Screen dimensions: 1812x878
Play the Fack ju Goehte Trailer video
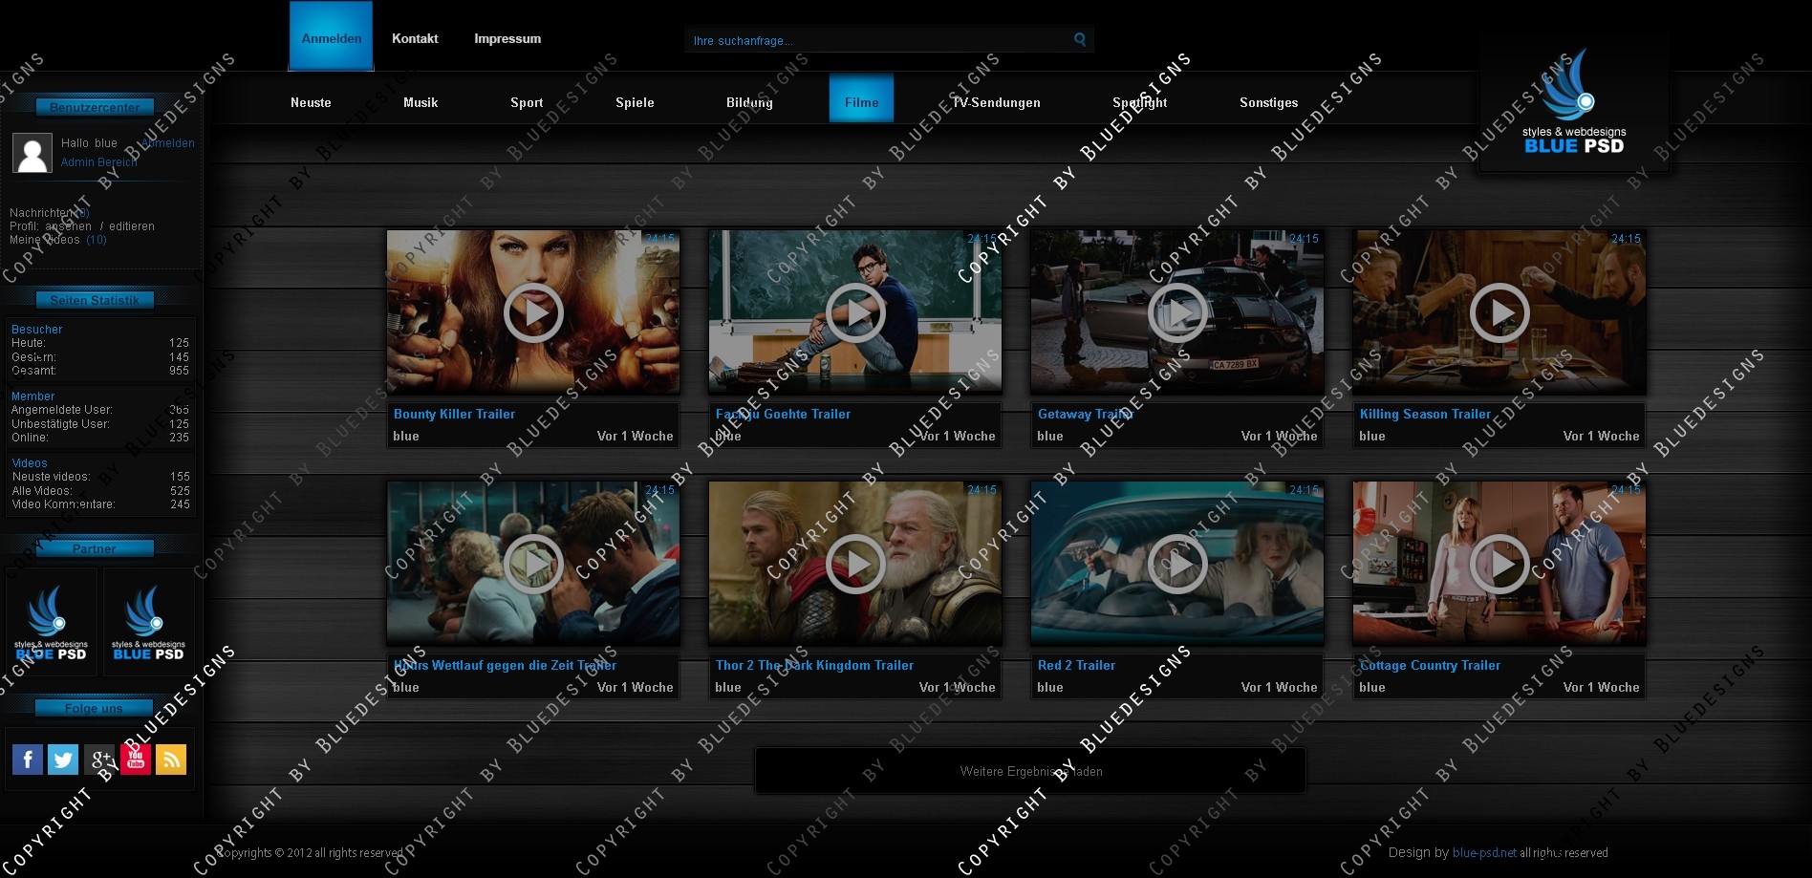pyautogui.click(x=855, y=312)
